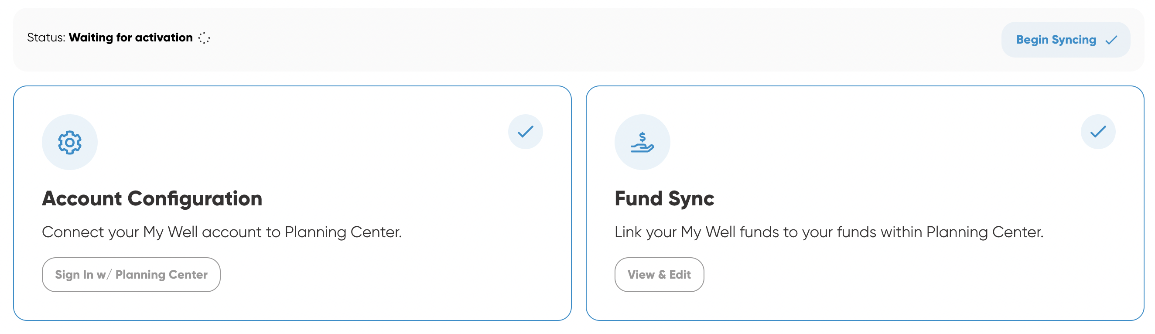Sign in with Planning Center

[131, 274]
